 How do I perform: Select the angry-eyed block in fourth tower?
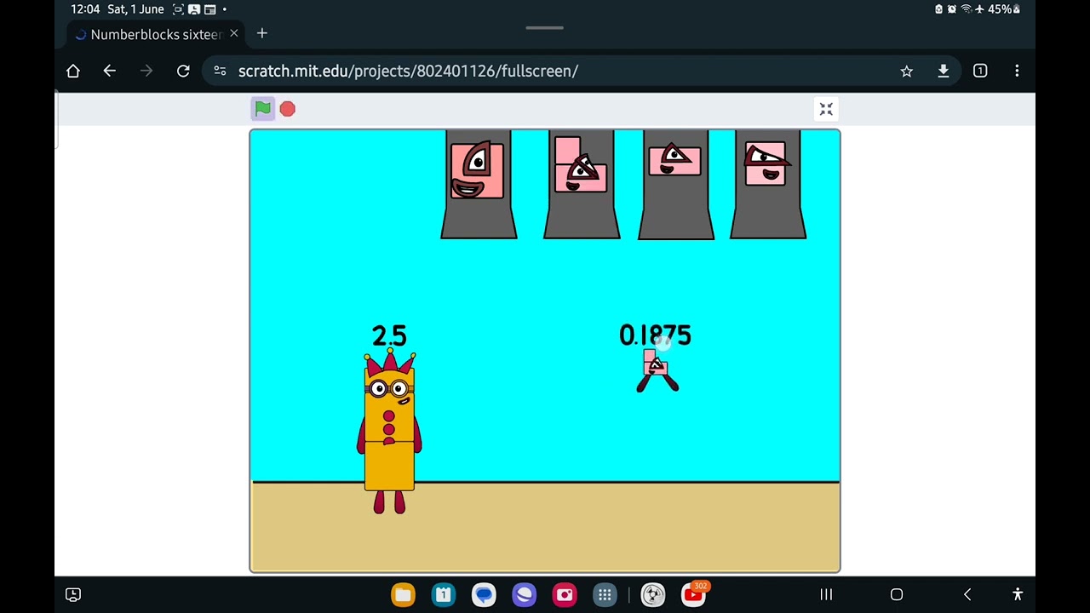[x=766, y=163]
